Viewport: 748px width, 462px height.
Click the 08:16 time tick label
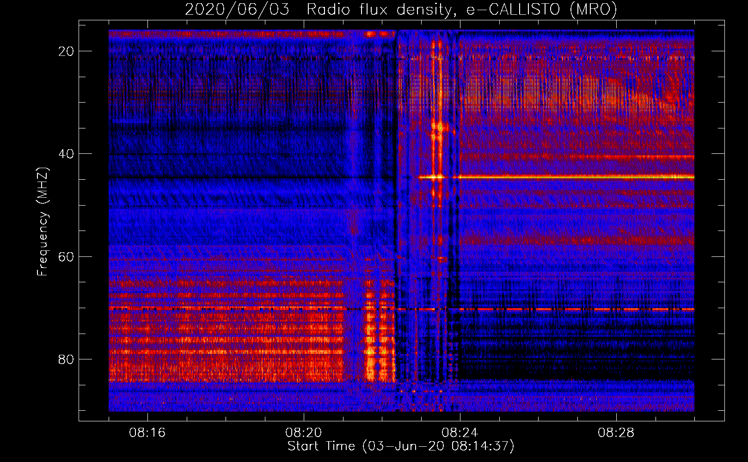(147, 433)
